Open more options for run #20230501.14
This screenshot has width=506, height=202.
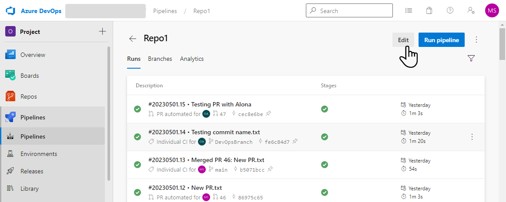(x=472, y=137)
